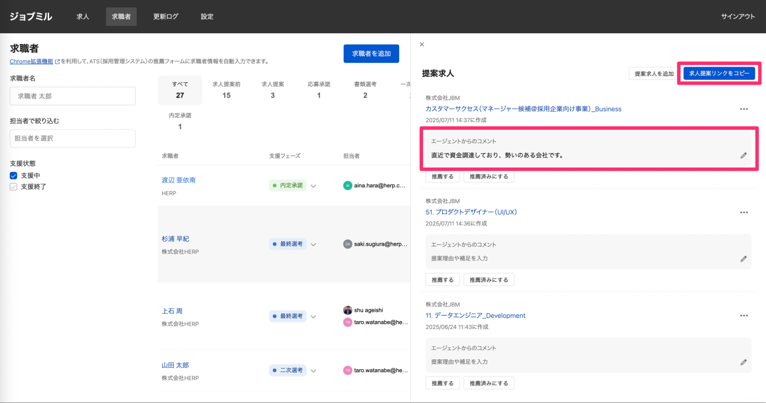Image resolution: width=766 pixels, height=403 pixels.
Task: Open more options for カスタマーサクセス job
Action: [744, 109]
